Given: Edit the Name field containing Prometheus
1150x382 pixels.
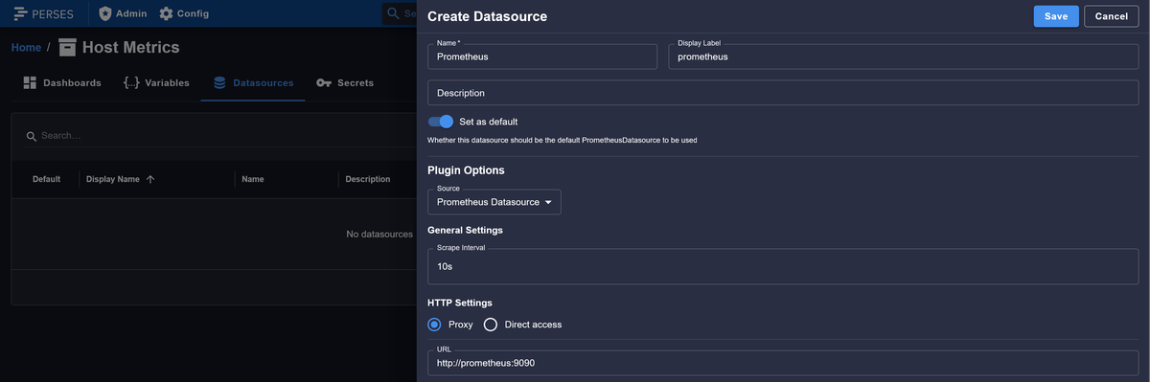Looking at the screenshot, I should [x=542, y=56].
